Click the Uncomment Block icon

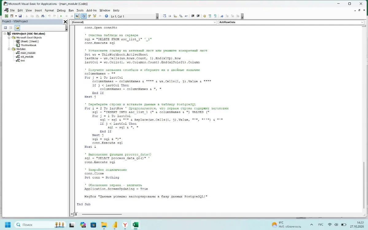215,16
